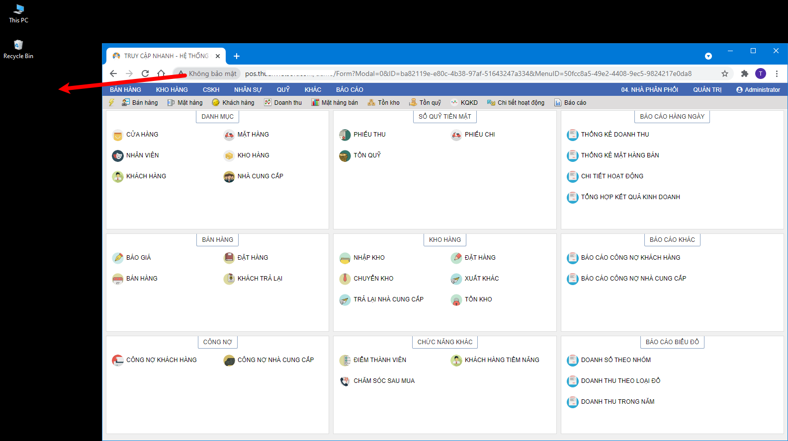788x441 pixels.
Task: Select the 04. NHÀ PHÂN PHỐI branch selector
Action: 649,90
